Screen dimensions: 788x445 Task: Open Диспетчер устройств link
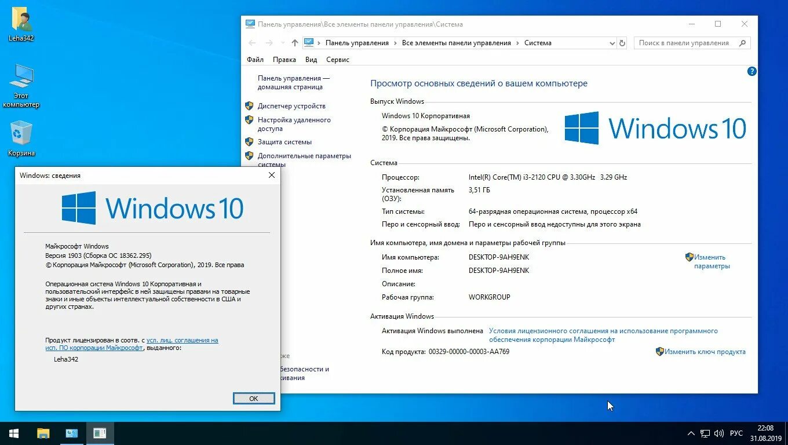click(291, 106)
